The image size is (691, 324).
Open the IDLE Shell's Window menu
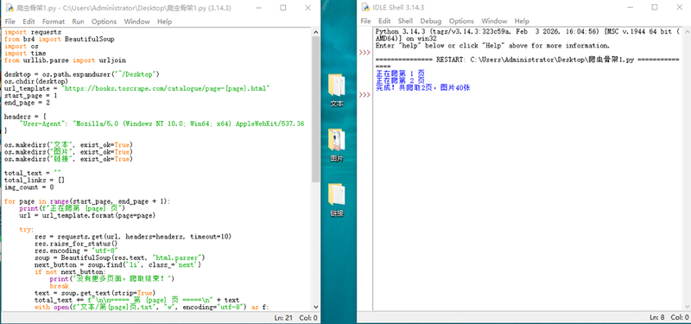coord(494,21)
